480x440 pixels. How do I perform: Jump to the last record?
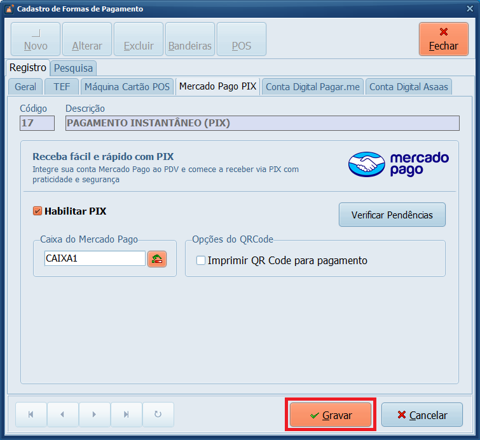[x=127, y=415]
